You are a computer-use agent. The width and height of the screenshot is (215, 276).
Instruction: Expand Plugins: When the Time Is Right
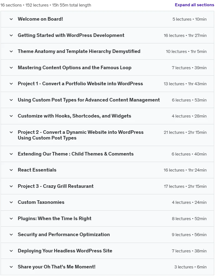click(x=55, y=218)
